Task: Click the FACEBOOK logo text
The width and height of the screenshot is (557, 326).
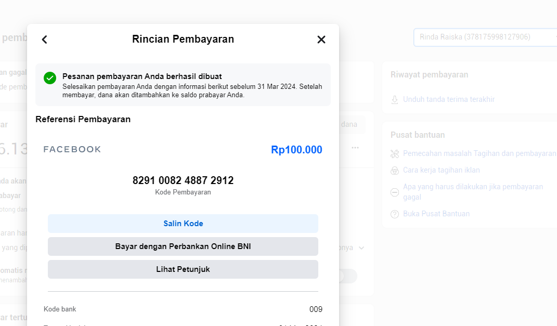Action: (72, 149)
